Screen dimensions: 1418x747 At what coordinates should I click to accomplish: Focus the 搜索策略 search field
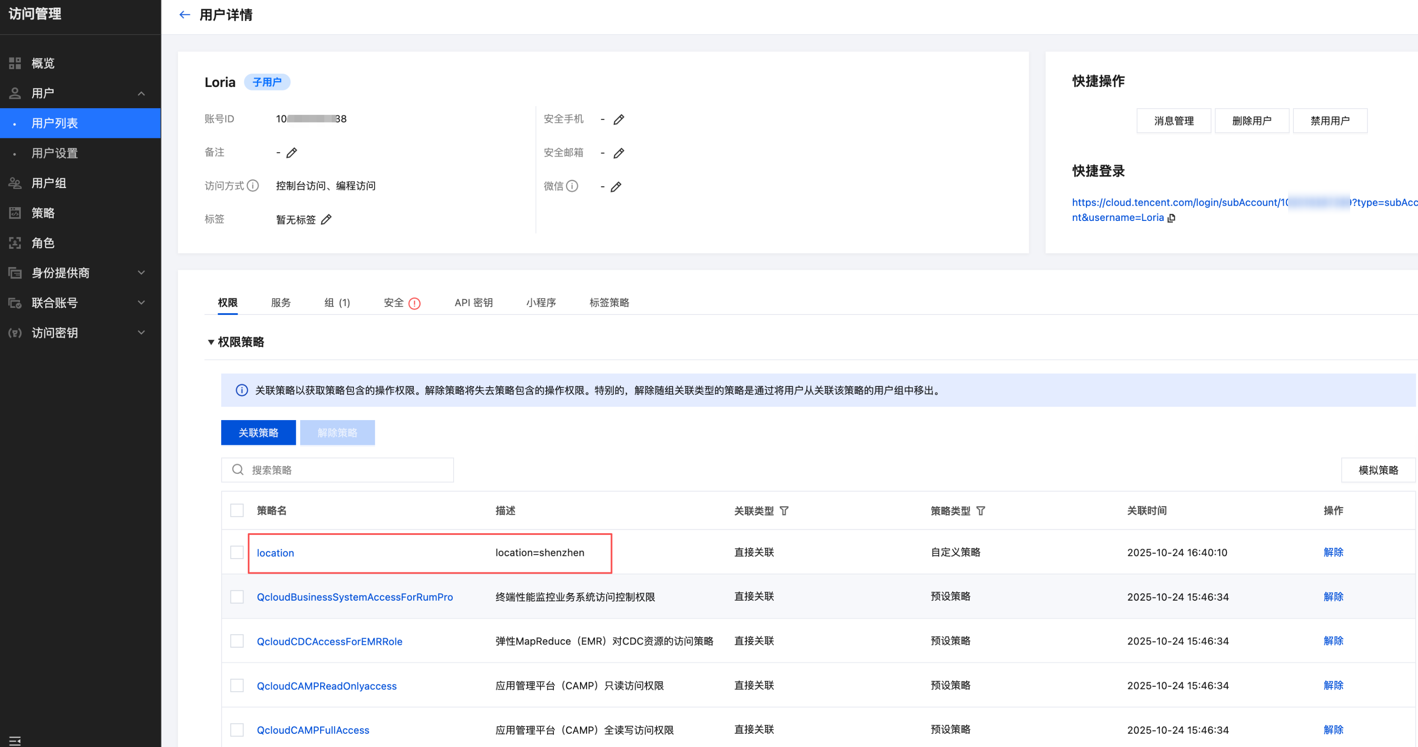click(347, 470)
